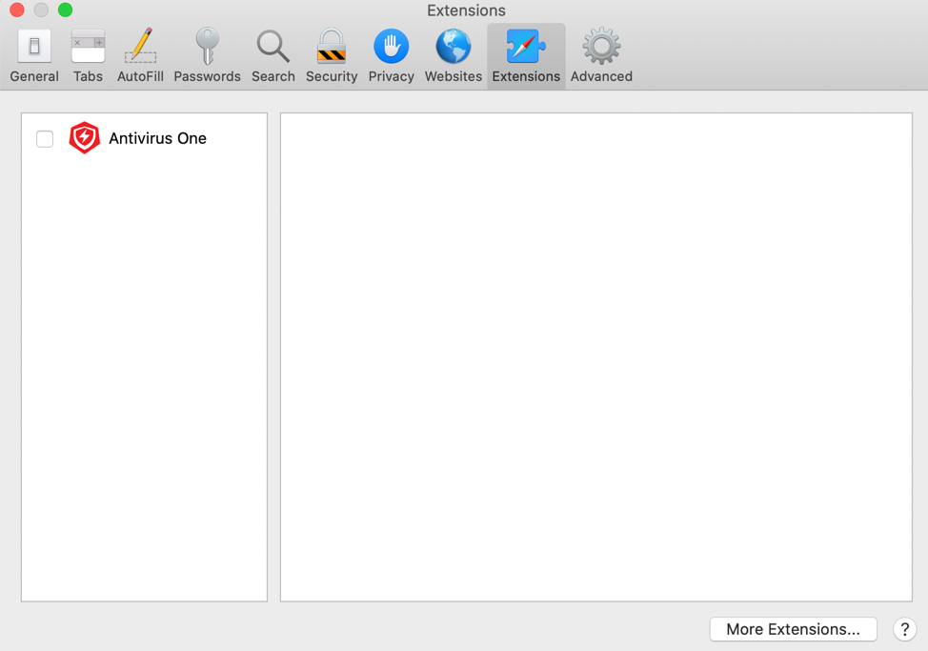Click the Extensions tab in toolbar

(526, 56)
